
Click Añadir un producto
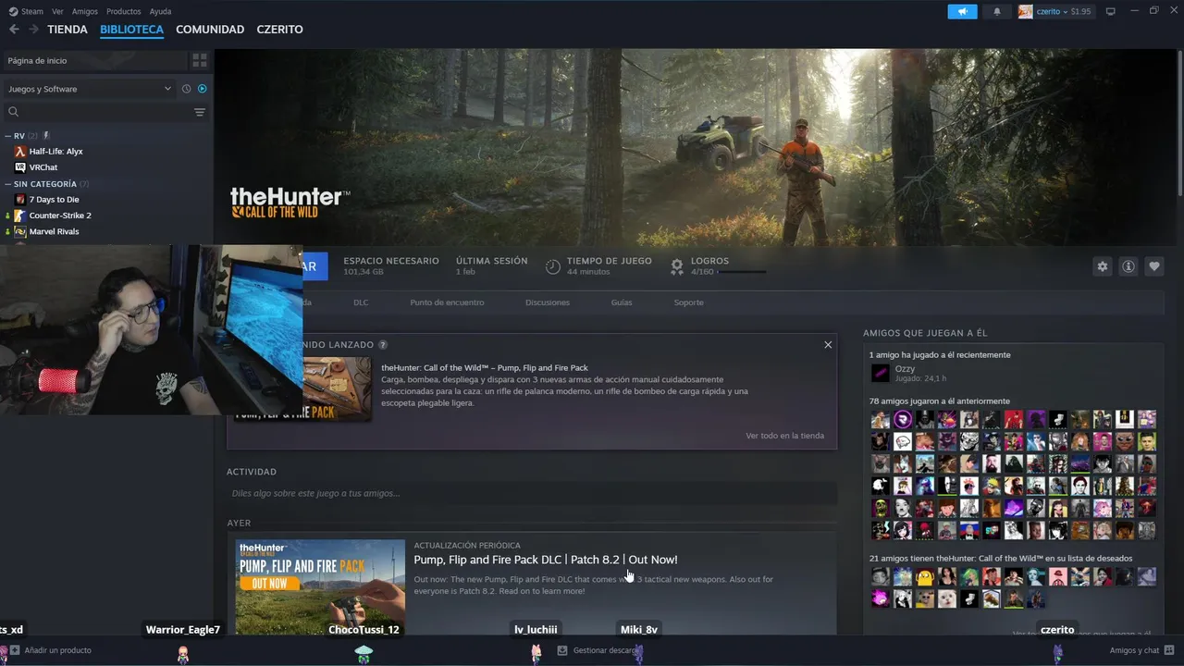[x=51, y=650]
